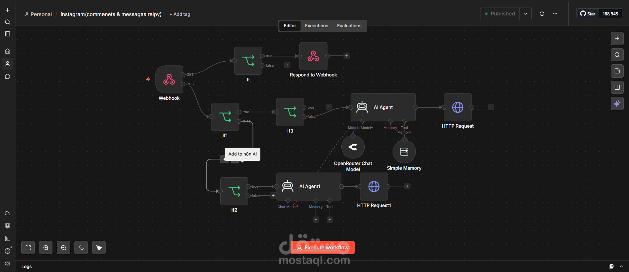629x272 pixels.
Task: Click the Personal breadcrumb link
Action: [x=38, y=14]
